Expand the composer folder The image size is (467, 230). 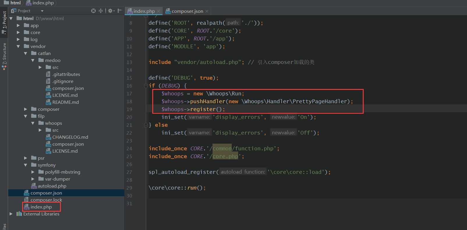click(x=26, y=109)
